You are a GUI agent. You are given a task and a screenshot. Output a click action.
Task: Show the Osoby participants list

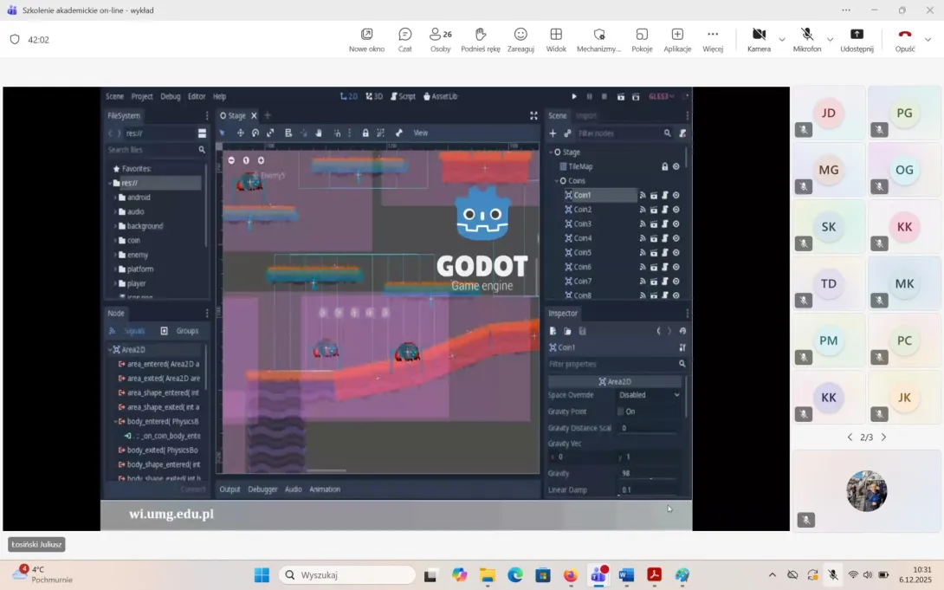(x=441, y=39)
